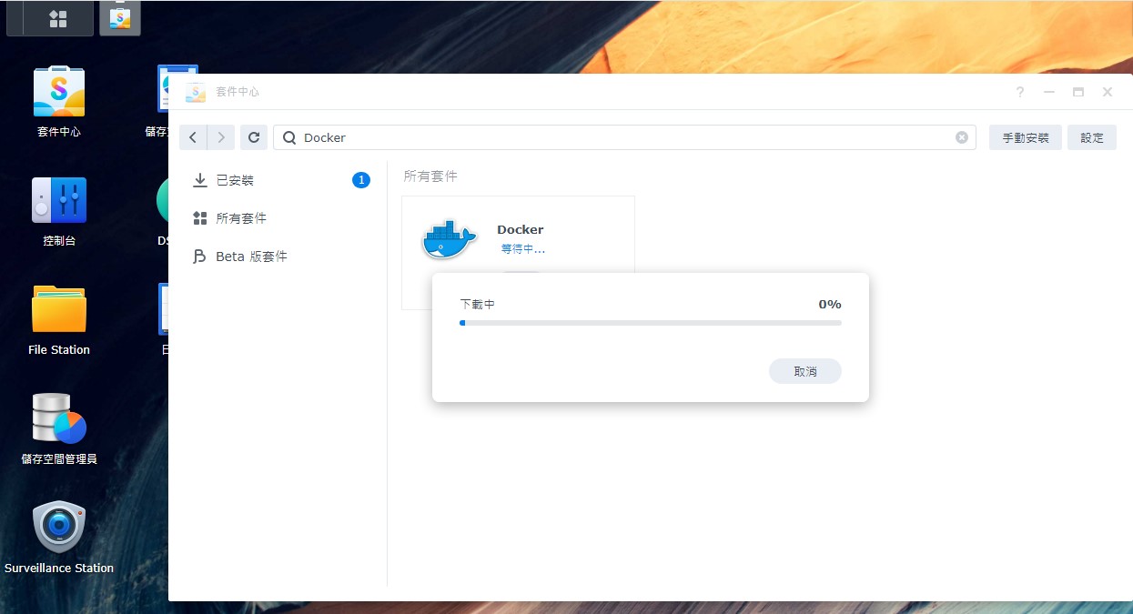This screenshot has width=1133, height=614.
Task: Go back with the left arrow button
Action: [193, 137]
